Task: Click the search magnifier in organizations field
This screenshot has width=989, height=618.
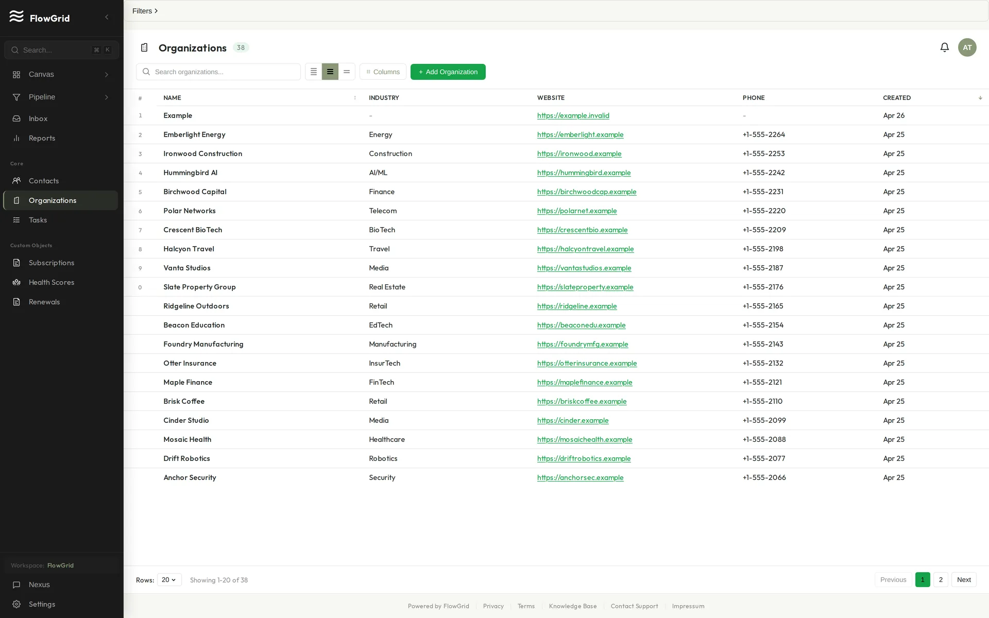Action: 146,72
